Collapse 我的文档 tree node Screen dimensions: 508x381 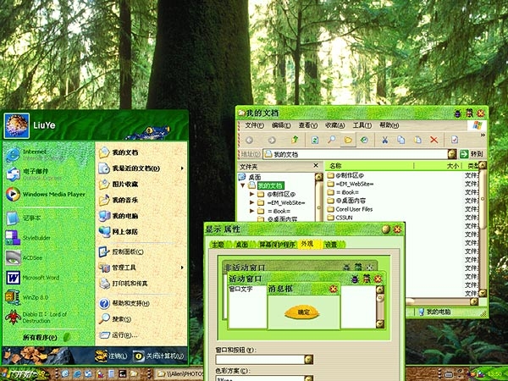pyautogui.click(x=242, y=185)
